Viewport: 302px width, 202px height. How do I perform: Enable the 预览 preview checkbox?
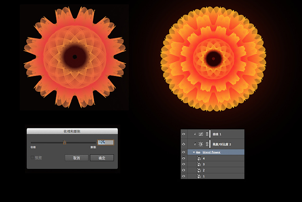[33, 158]
